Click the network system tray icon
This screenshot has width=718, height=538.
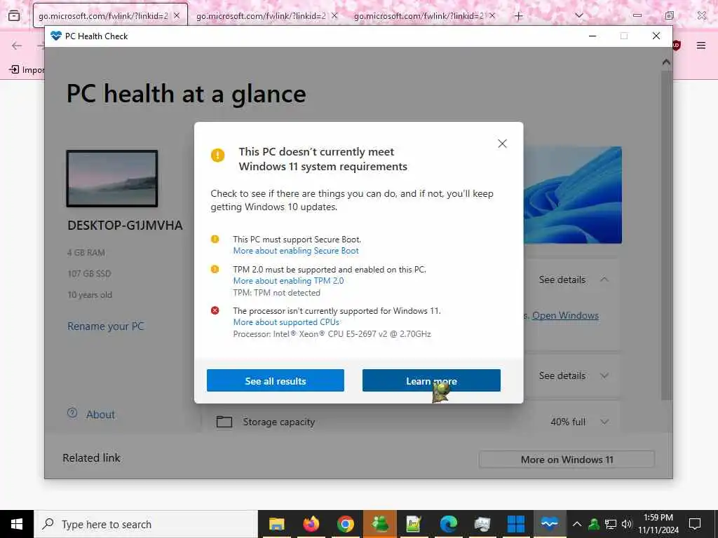click(x=611, y=524)
